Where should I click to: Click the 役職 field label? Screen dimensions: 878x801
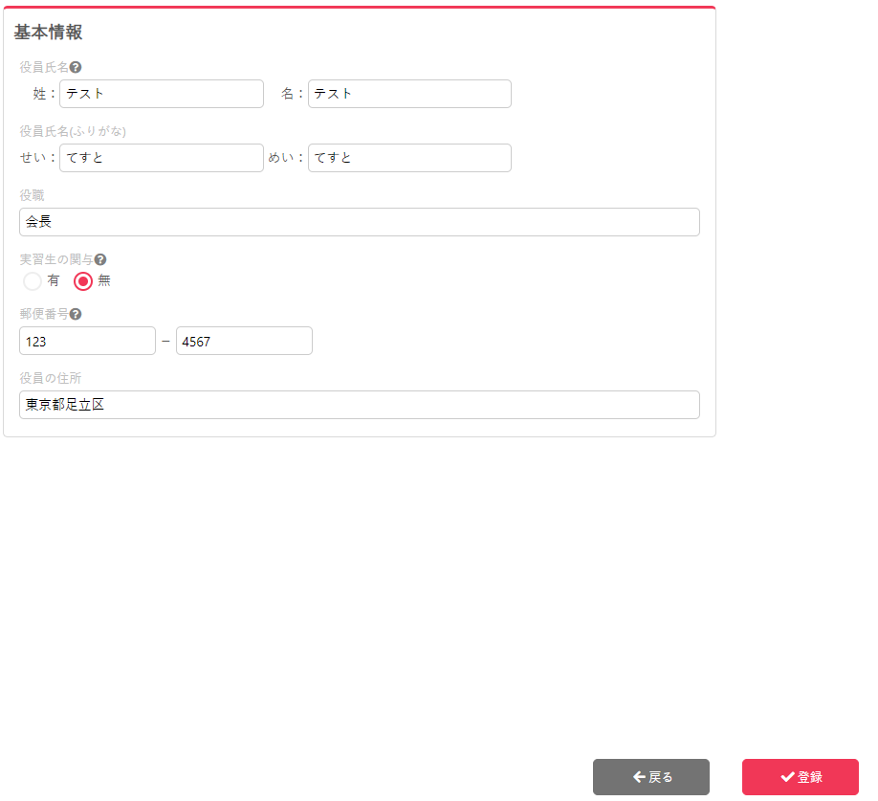click(x=32, y=195)
